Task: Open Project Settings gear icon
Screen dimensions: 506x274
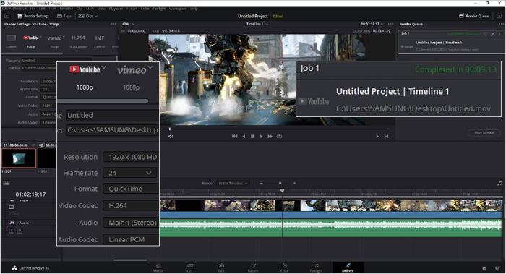Action: 497,268
